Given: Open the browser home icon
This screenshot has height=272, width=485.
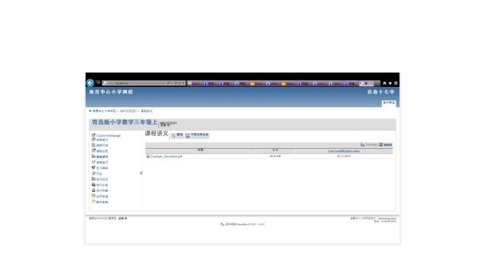Looking at the screenshot, I should 384,83.
